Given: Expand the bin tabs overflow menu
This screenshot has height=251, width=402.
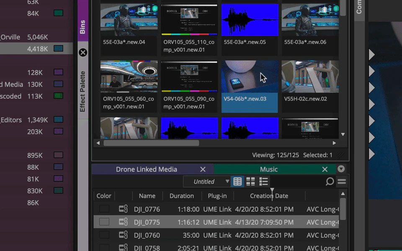Looking at the screenshot, I should [x=341, y=169].
